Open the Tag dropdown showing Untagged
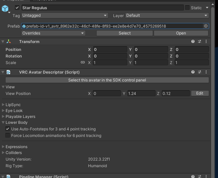The image size is (218, 178). [65, 15]
